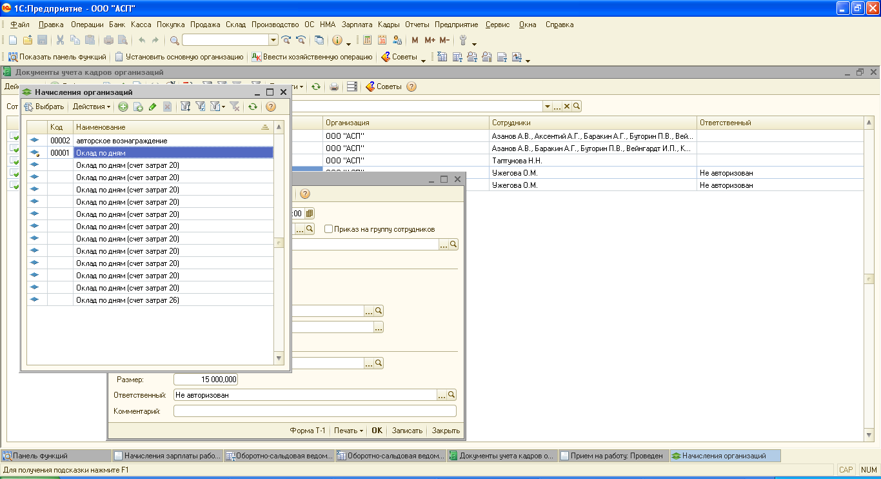Screen dimensions: 881x479
Task: Switch to Прием на работу: Проведен tab
Action: pos(613,456)
